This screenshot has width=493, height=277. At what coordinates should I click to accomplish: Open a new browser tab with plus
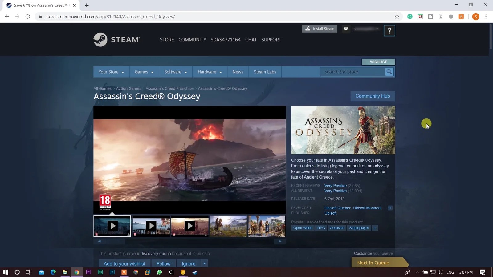coord(87,5)
